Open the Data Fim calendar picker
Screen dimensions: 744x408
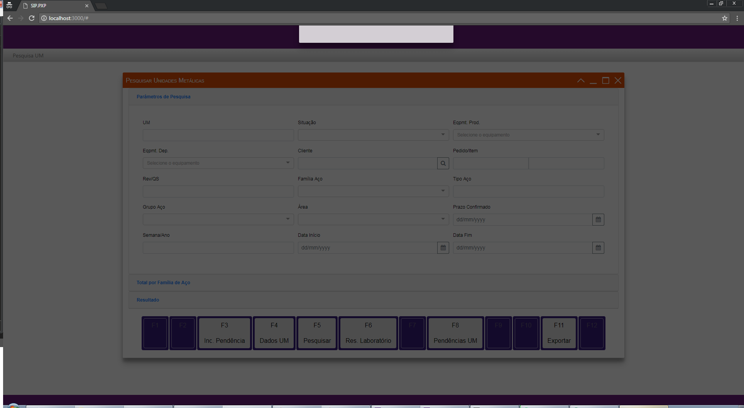pos(598,248)
